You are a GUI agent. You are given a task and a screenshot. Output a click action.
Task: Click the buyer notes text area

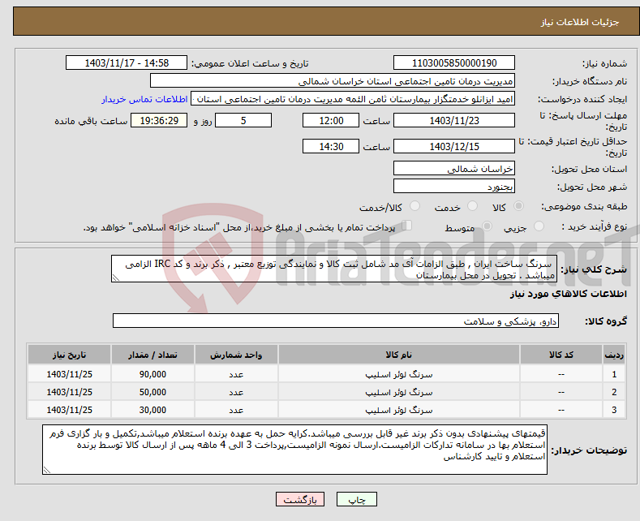294,450
